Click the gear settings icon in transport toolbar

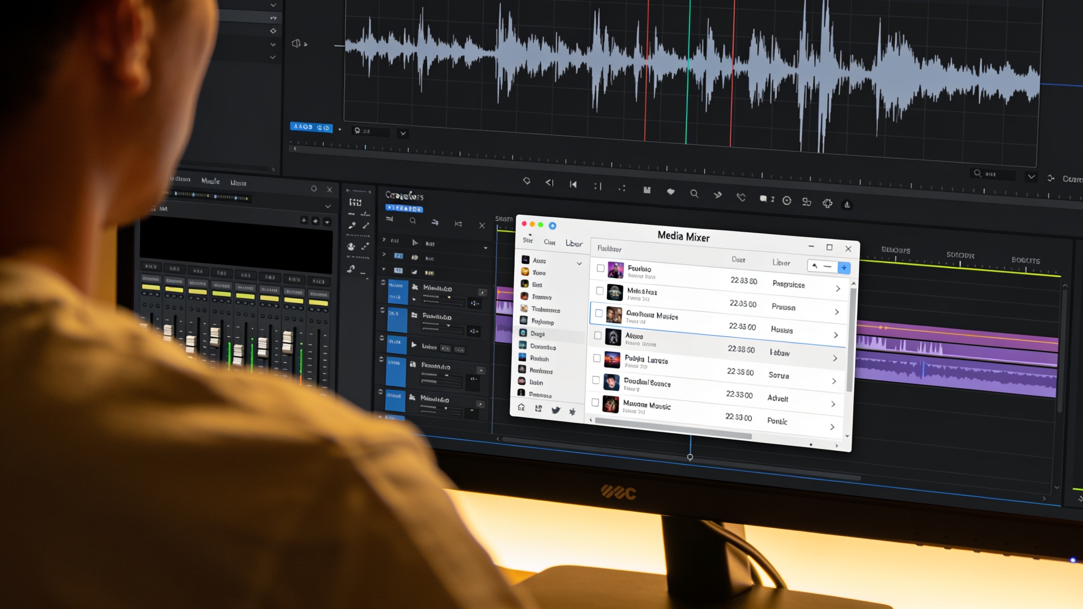[x=827, y=203]
